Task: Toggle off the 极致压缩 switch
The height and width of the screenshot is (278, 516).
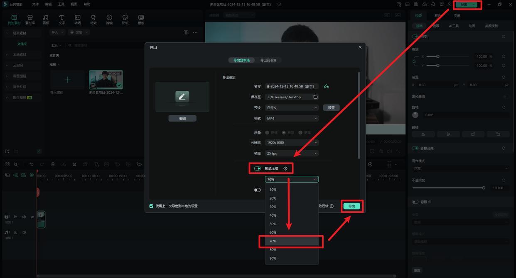Action: pyautogui.click(x=258, y=168)
